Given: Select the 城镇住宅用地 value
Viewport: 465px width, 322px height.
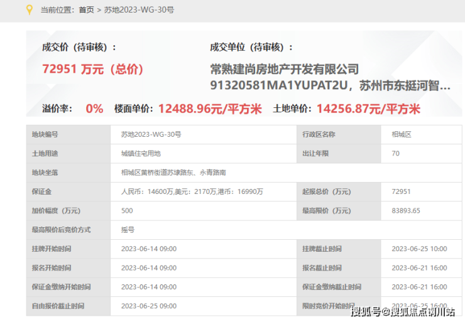Looking at the screenshot, I should 141,153.
